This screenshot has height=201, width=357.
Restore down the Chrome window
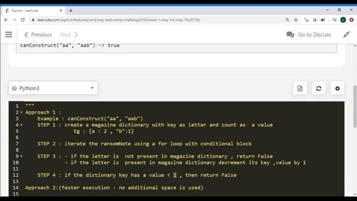(x=339, y=10)
